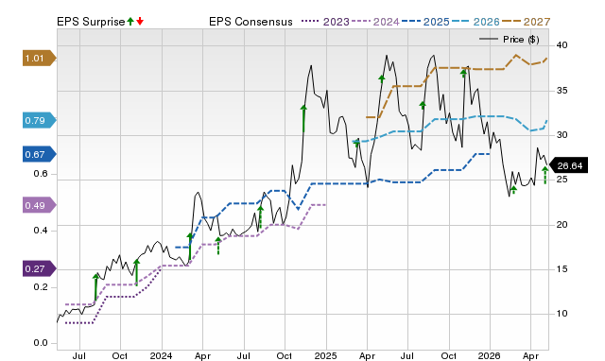The height and width of the screenshot is (361, 605).
Task: Toggle the 2025 EPS consensus legend entry
Action: (425, 22)
